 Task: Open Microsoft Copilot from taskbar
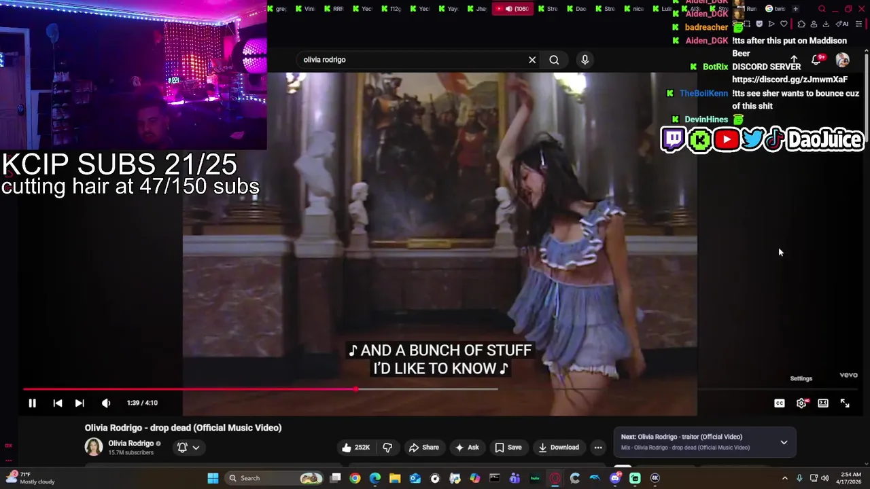475,478
